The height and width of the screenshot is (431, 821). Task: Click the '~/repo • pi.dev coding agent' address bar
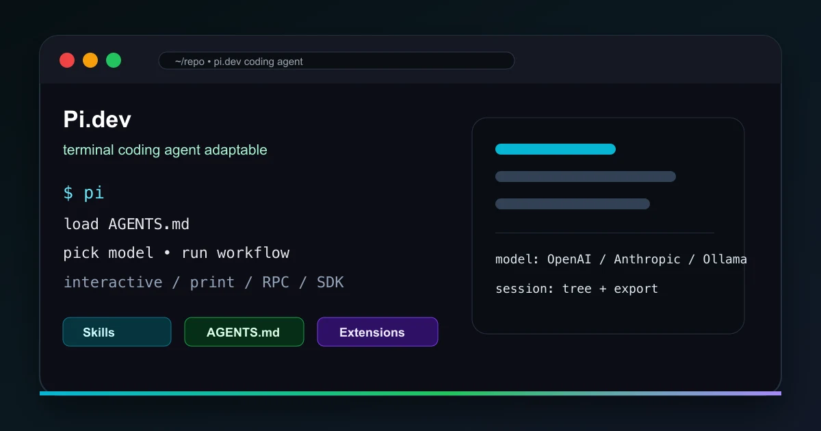pos(337,61)
